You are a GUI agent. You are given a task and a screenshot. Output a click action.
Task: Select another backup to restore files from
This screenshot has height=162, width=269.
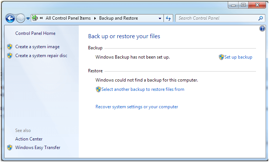tap(143, 89)
